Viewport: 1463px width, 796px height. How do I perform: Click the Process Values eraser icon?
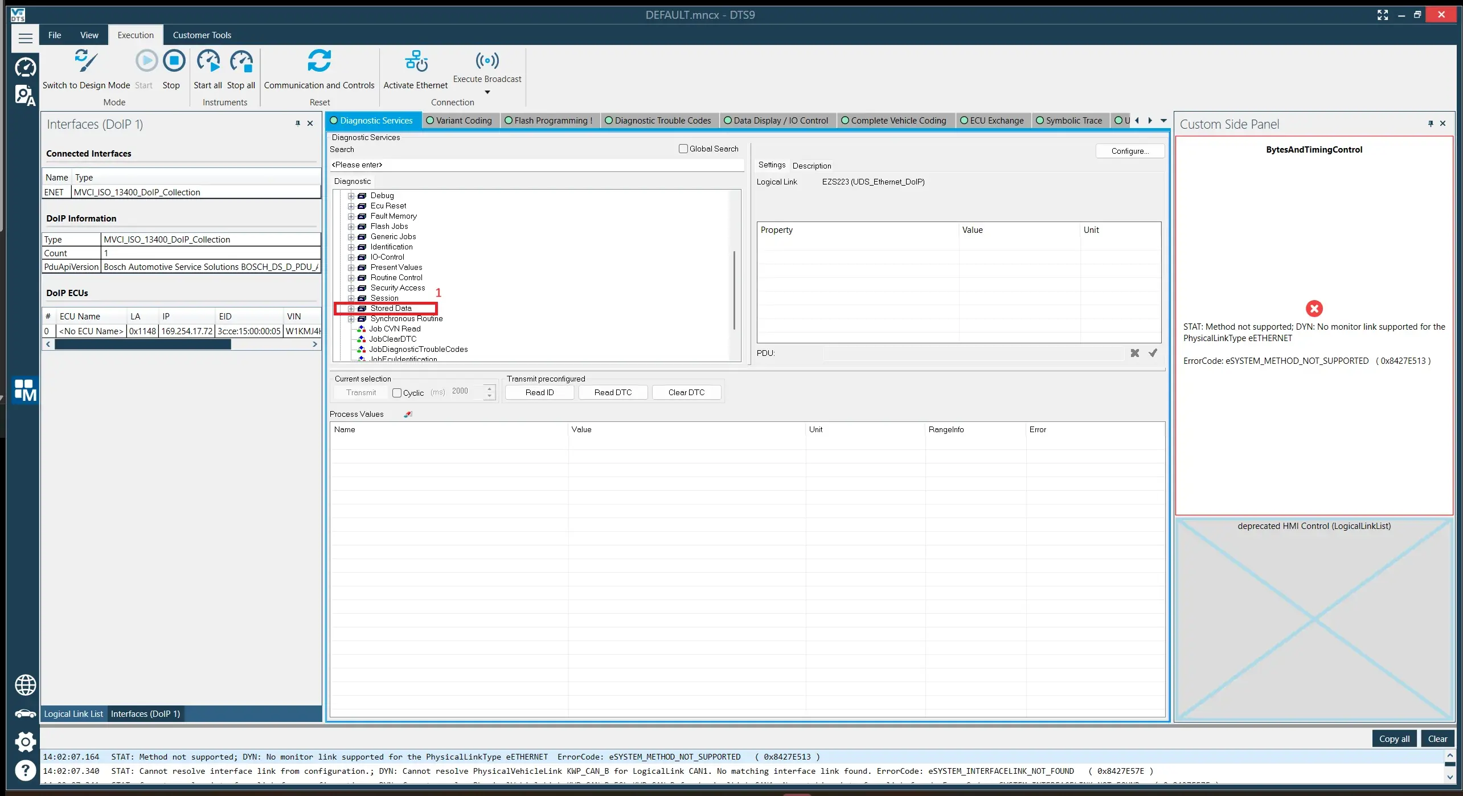click(408, 415)
